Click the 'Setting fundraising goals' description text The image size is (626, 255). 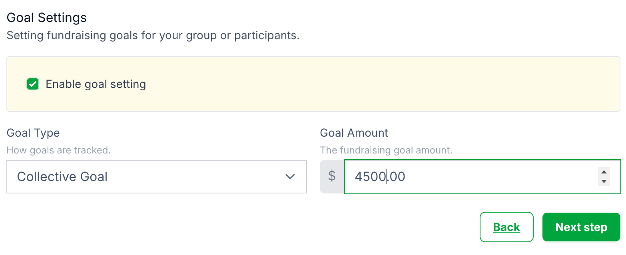pos(153,36)
